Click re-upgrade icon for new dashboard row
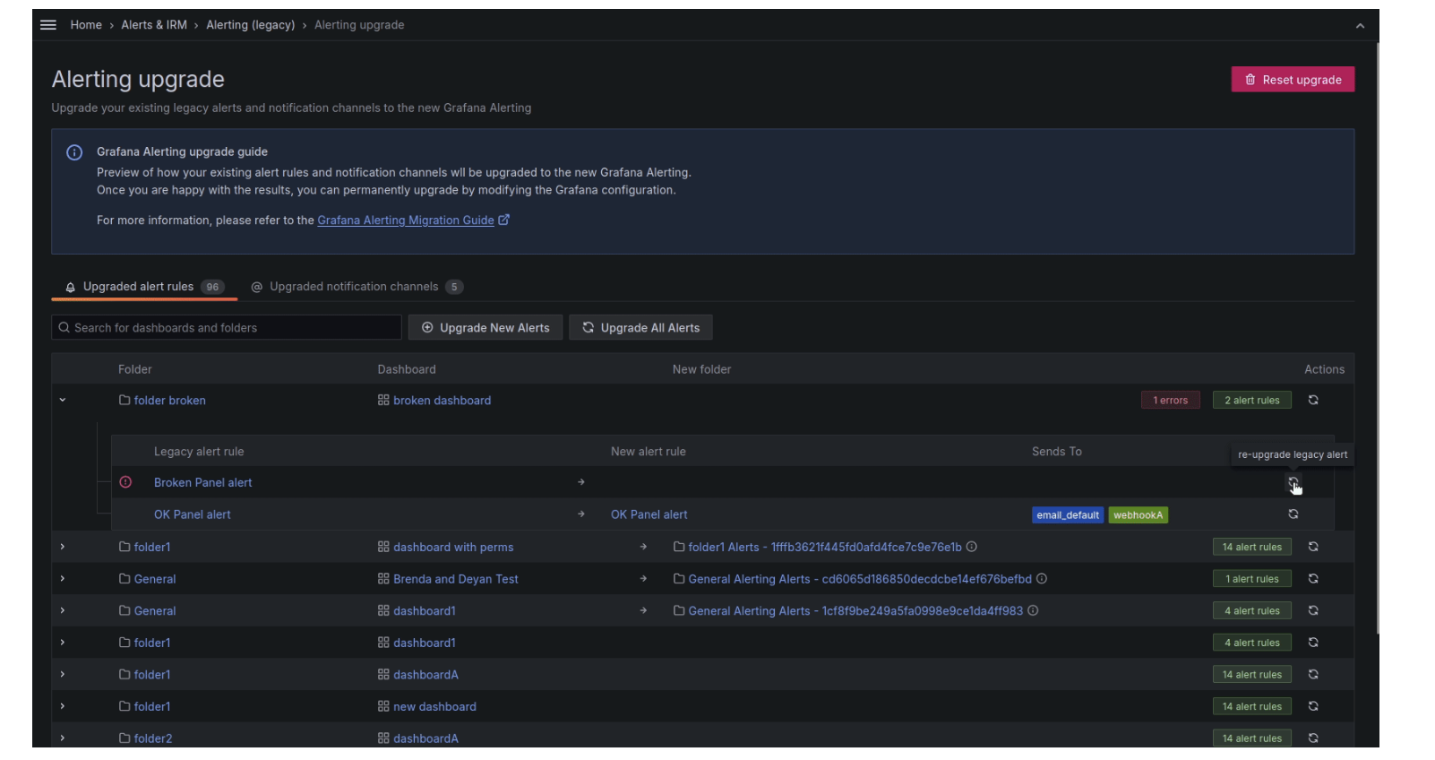Screen dimensions: 1435x760 click(x=1313, y=706)
